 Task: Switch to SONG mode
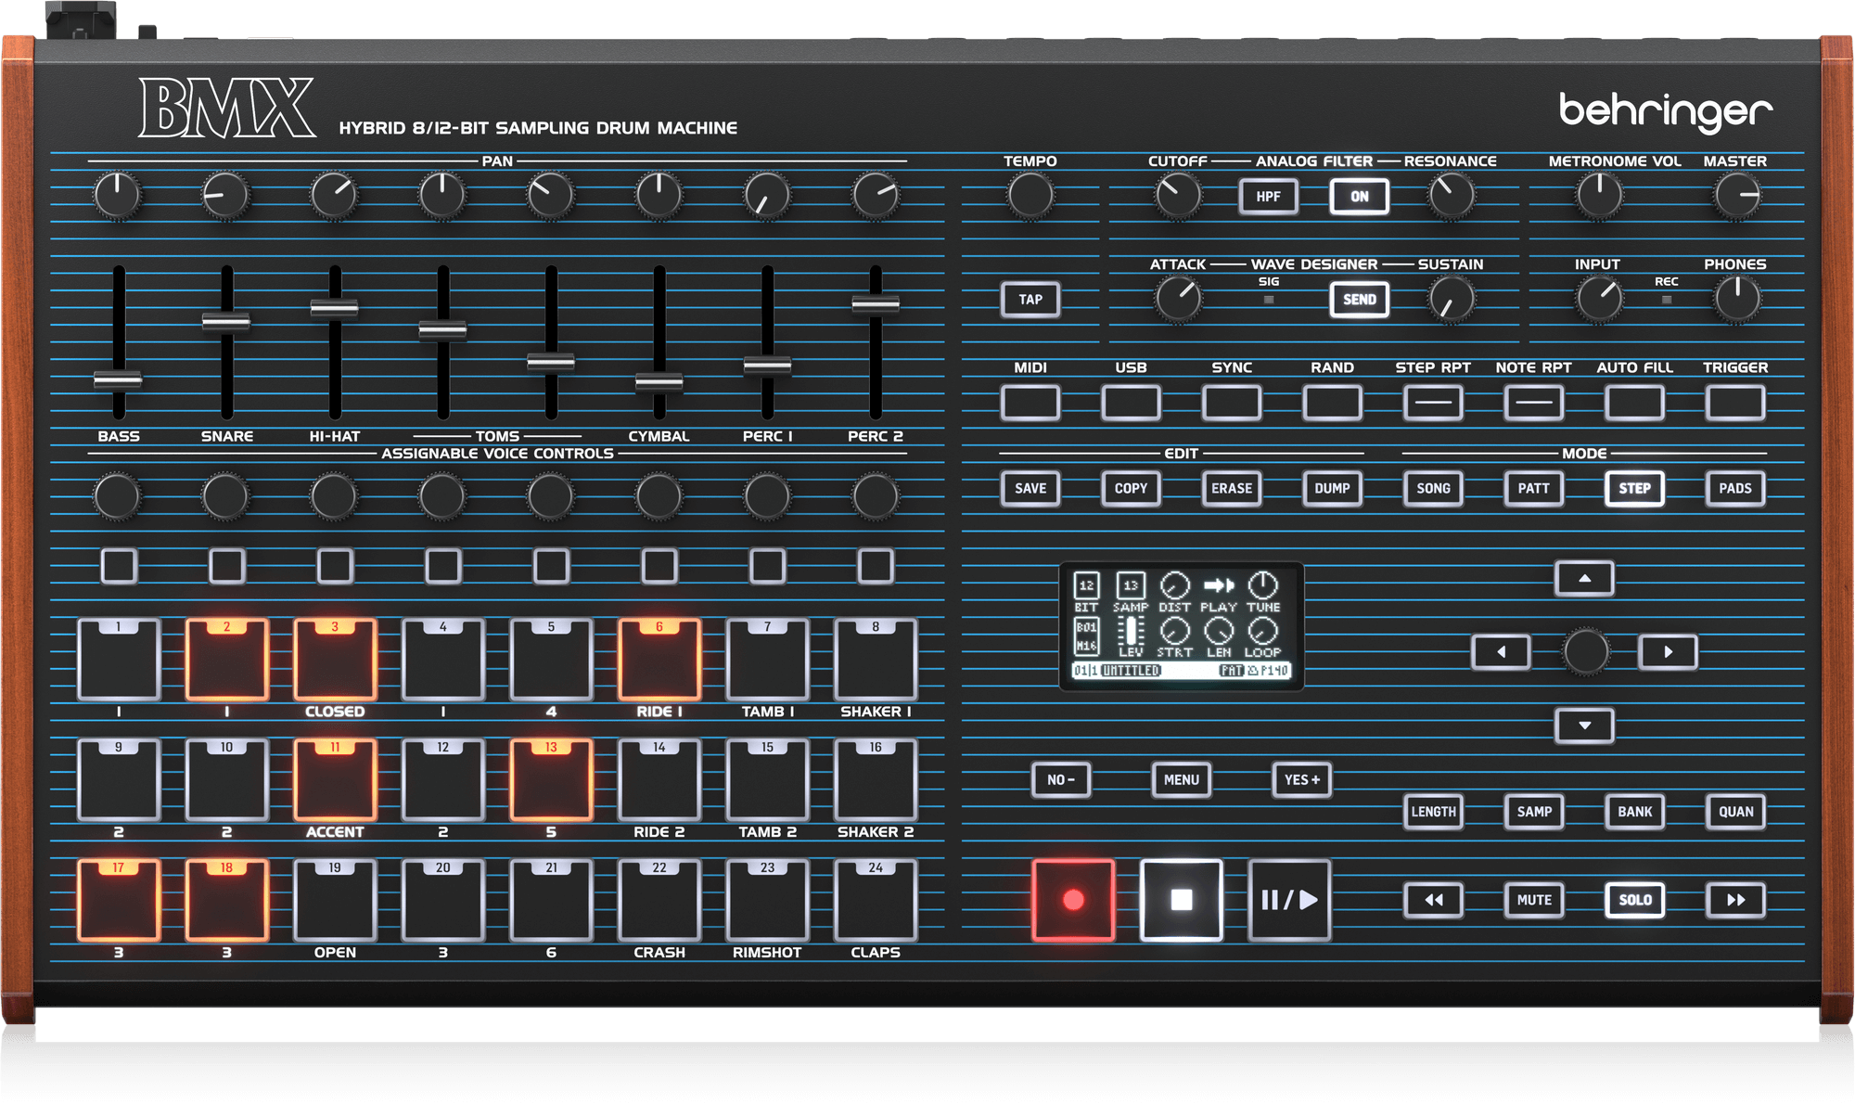click(1433, 488)
